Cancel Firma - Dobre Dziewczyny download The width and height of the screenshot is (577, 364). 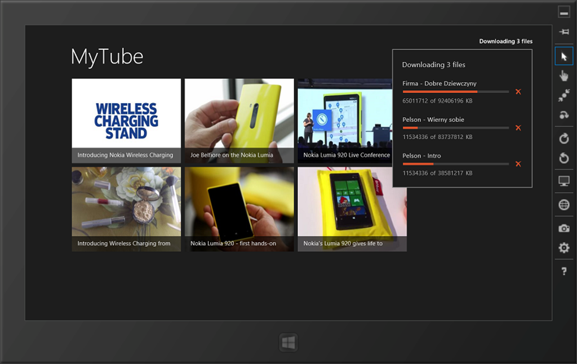[x=518, y=92]
